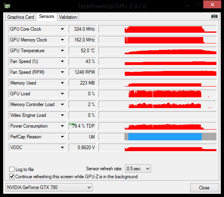Click the GPU Memory Clock graph
Image resolution: width=224 pixels, height=197 pixels.
[x=157, y=40]
